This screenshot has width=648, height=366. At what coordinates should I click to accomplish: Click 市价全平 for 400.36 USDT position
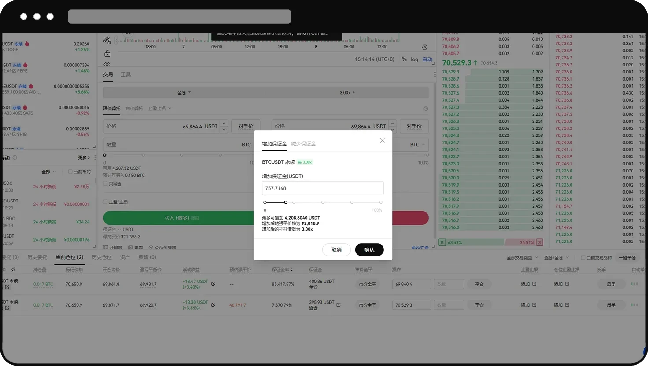(367, 284)
